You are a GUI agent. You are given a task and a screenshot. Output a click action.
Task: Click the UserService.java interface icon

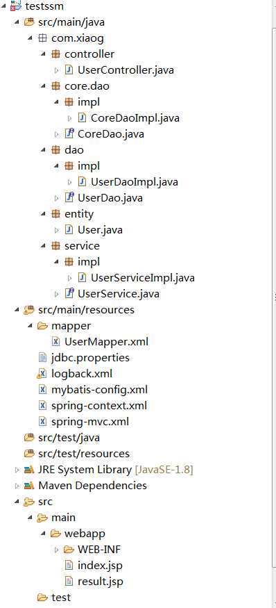69,293
